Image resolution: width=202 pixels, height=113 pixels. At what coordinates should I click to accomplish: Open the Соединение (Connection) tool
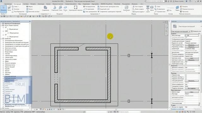tap(45, 8)
